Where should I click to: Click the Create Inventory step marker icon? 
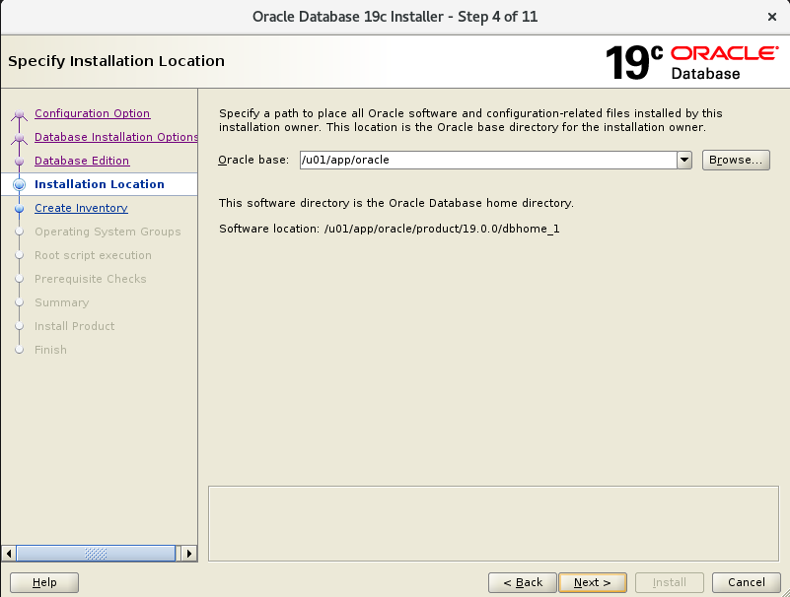click(19, 209)
